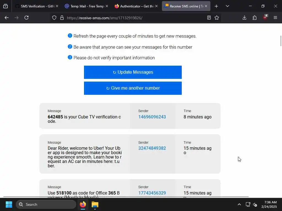
Task: Open sender 17743456329 link
Action: (152, 193)
